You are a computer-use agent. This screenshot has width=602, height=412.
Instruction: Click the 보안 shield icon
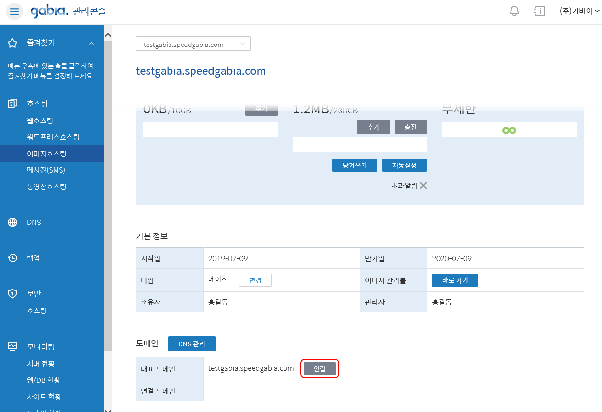pyautogui.click(x=13, y=294)
